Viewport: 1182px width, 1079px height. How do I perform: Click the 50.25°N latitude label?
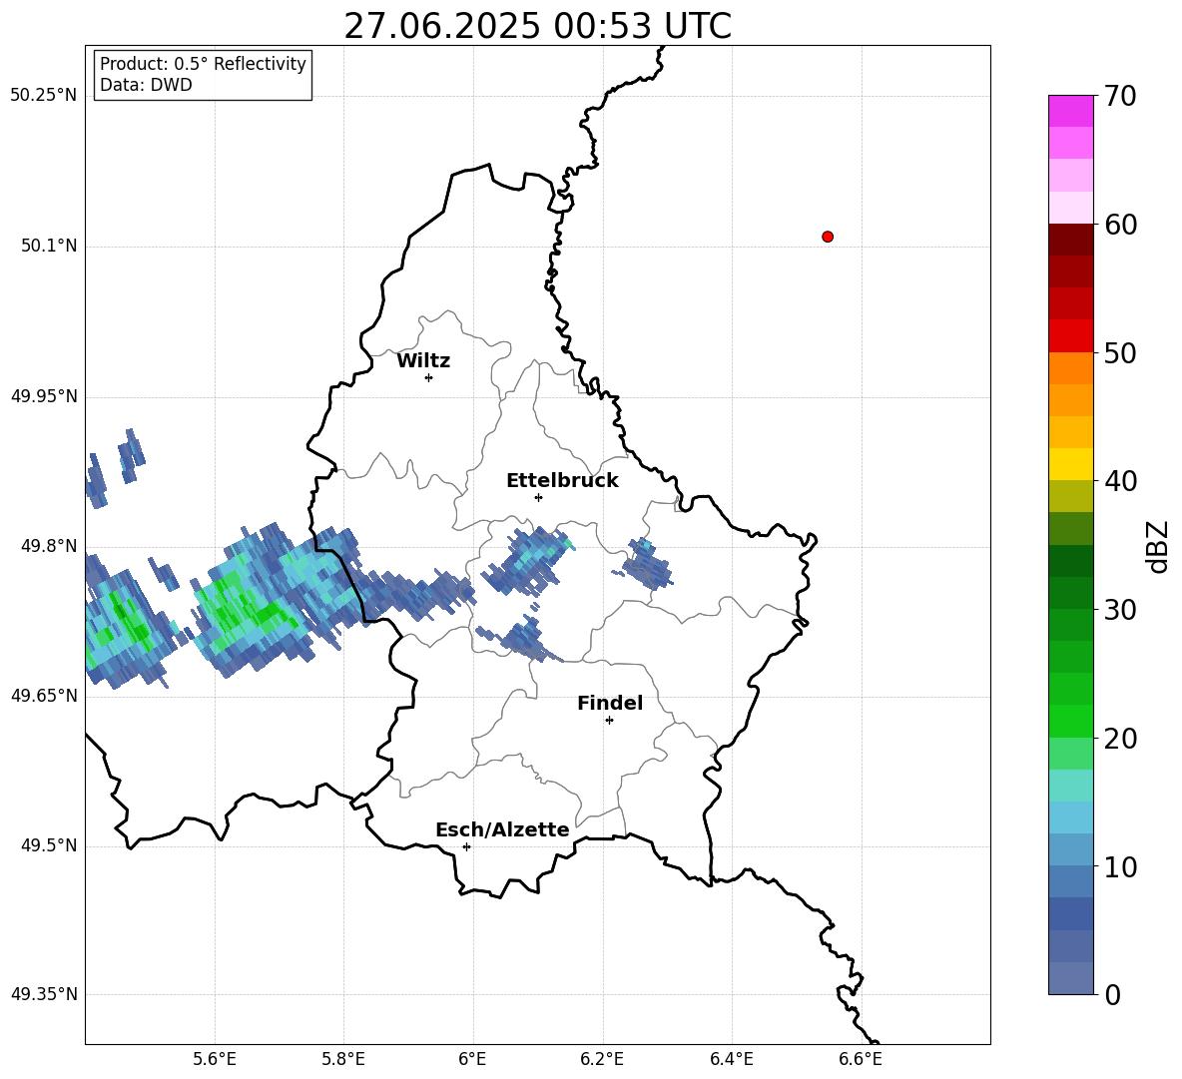click(44, 96)
